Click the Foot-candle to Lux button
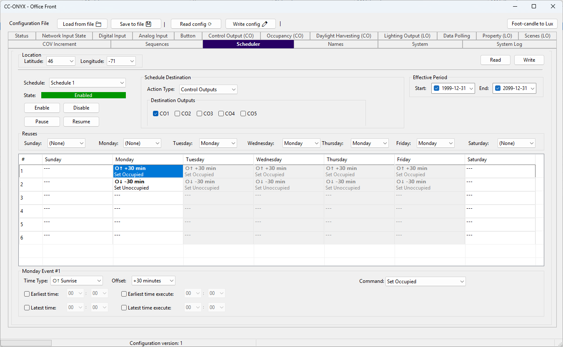The height and width of the screenshot is (347, 563). (x=532, y=24)
